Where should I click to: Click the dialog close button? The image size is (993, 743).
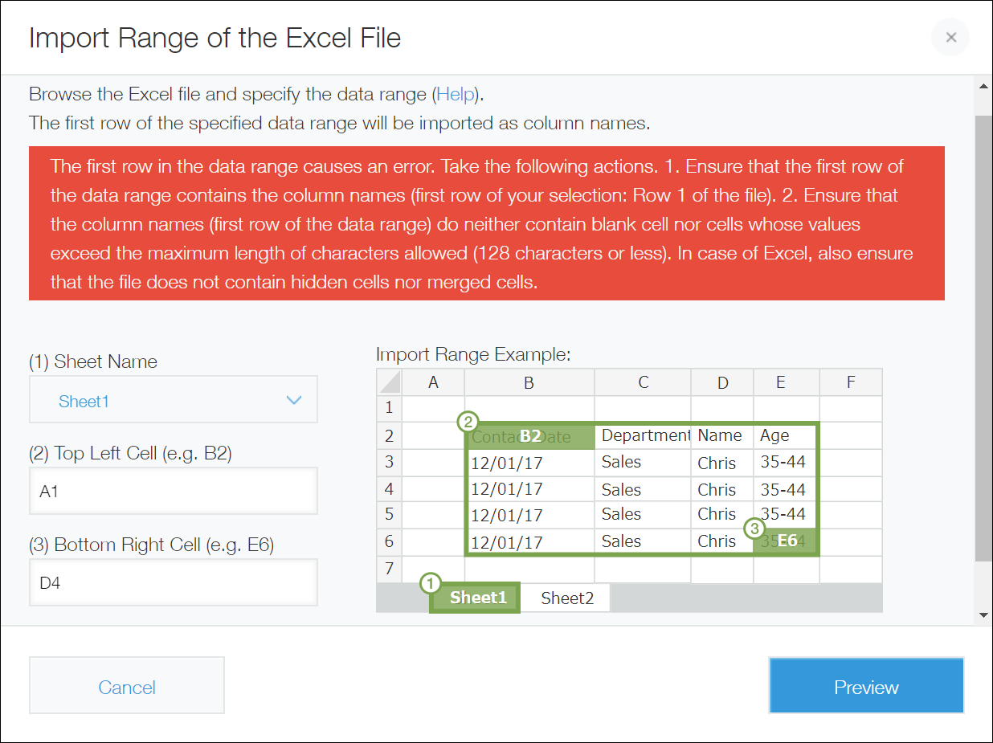[950, 37]
